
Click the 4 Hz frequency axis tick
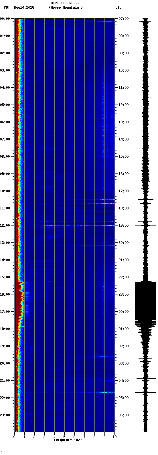[x=54, y=437]
